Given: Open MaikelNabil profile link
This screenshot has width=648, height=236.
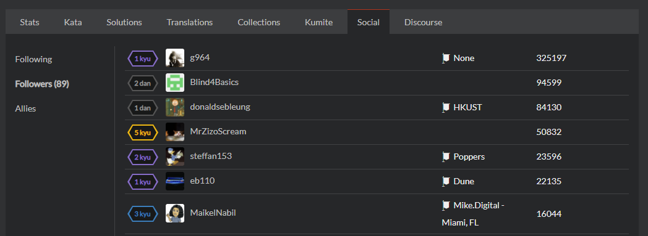Looking at the screenshot, I should (213, 213).
